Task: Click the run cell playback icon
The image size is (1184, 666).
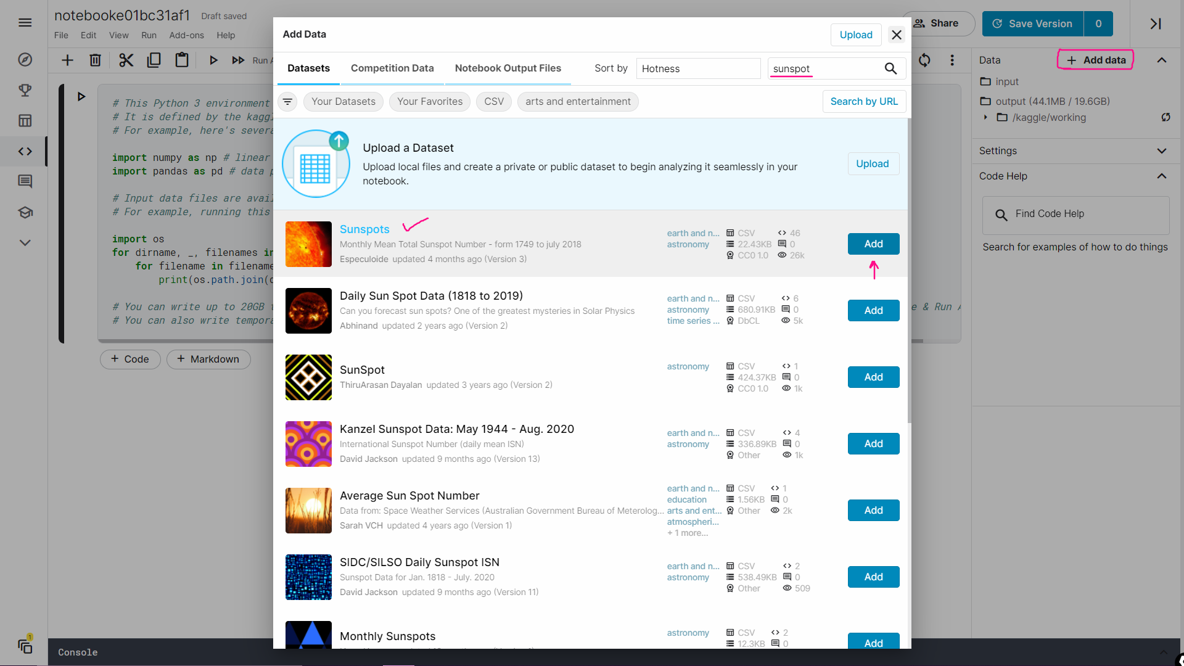Action: pyautogui.click(x=213, y=60)
